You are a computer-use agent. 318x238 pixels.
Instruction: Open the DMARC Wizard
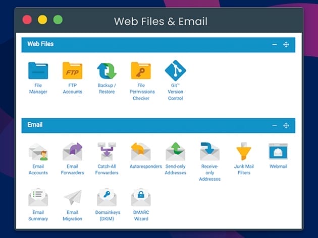141,198
